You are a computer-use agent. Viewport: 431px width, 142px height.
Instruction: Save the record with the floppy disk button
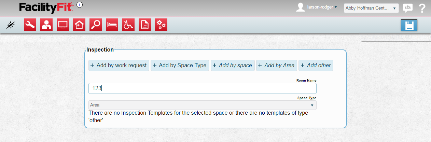tap(409, 25)
